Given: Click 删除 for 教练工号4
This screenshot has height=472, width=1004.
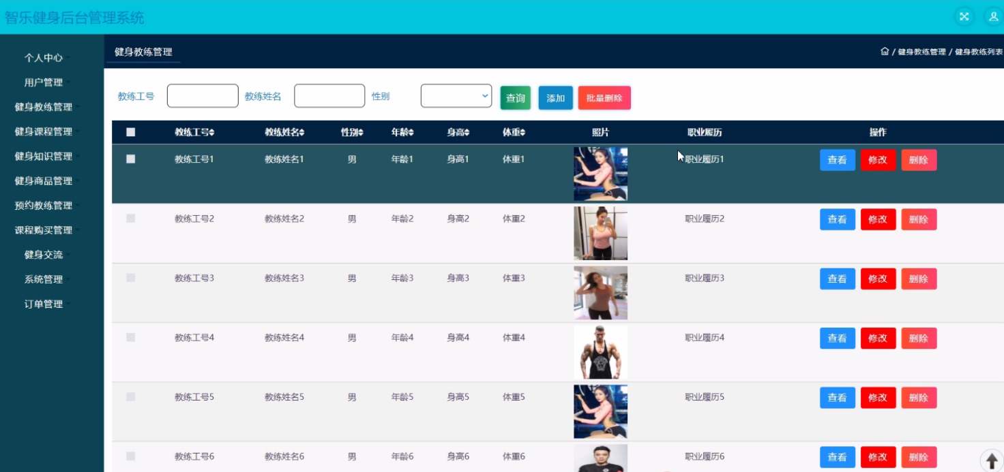Looking at the screenshot, I should click(x=919, y=338).
